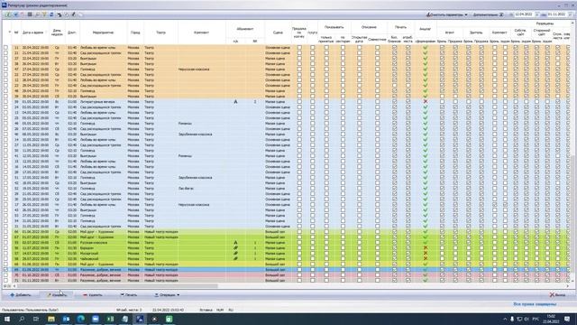Open calendar dropdown for start date 12.04.2022
Image resolution: width=577 pixels, height=325 pixels.
coord(537,14)
